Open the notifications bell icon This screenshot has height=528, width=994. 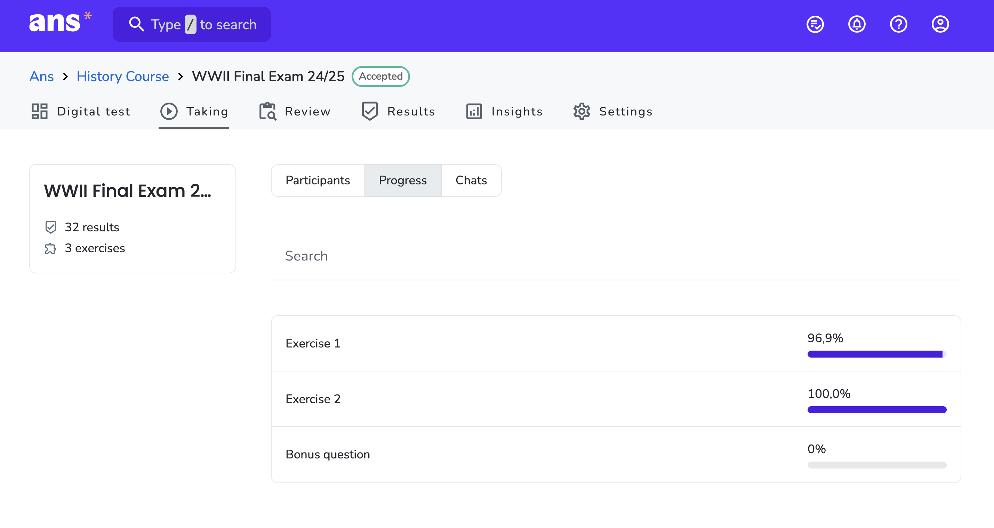[x=857, y=25]
